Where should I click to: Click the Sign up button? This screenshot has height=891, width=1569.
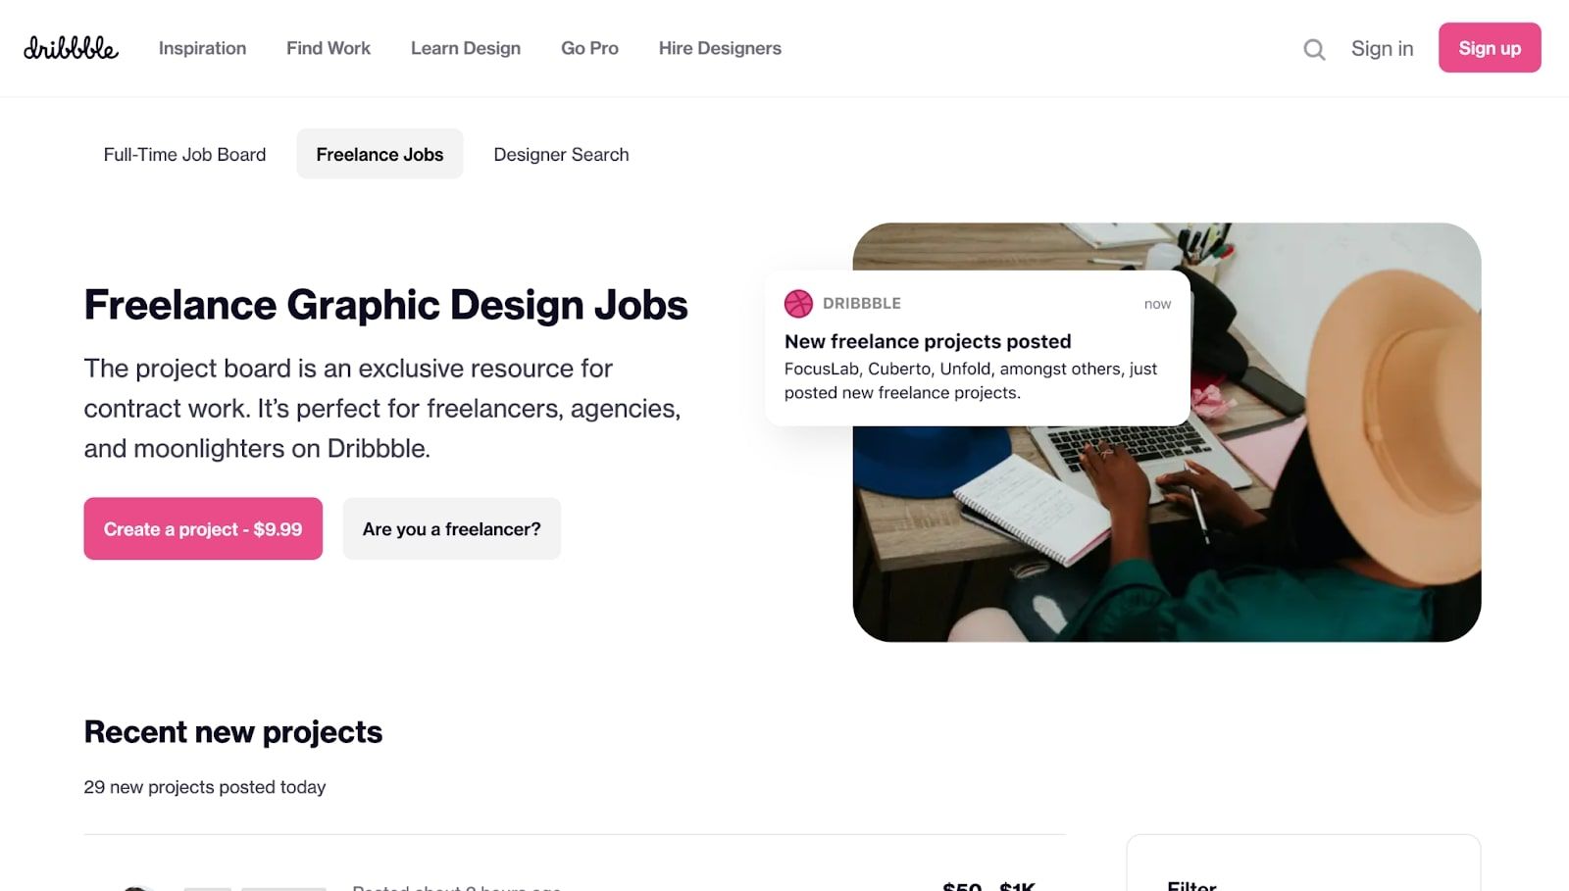click(1489, 47)
